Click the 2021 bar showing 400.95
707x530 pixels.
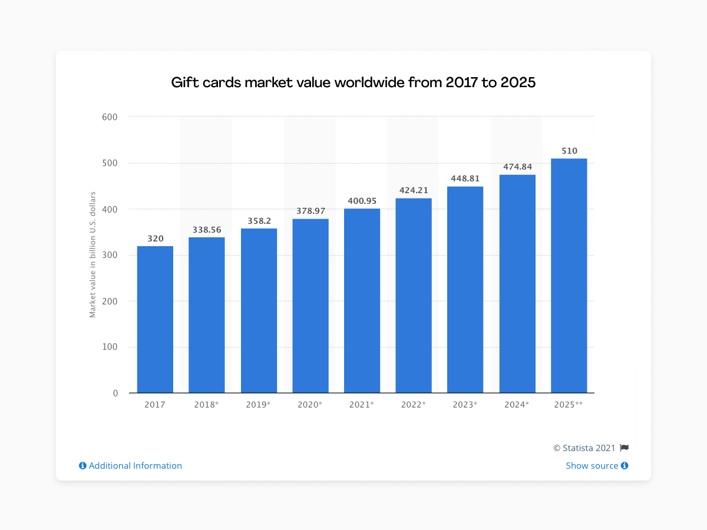(x=362, y=301)
